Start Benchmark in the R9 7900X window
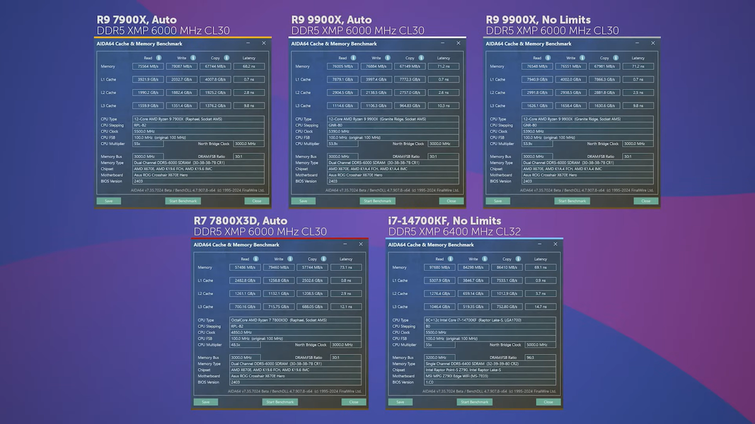 [183, 201]
